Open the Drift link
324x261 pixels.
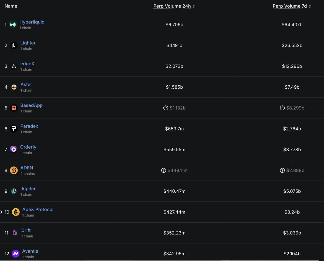tap(26, 230)
